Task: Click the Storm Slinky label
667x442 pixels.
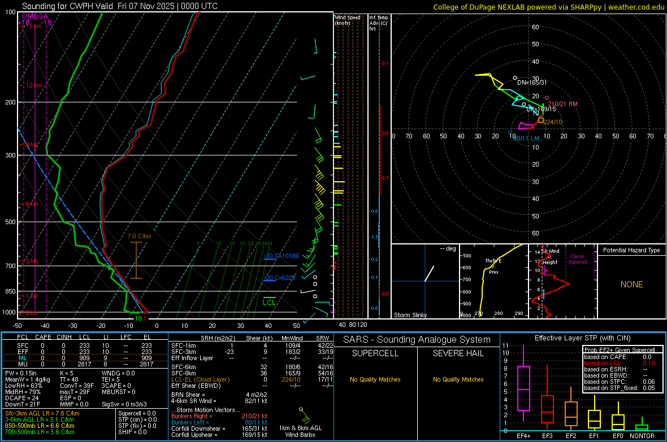Action: (x=410, y=315)
